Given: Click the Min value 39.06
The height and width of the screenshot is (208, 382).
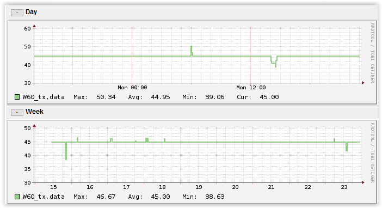Looking at the screenshot, I should (x=214, y=97).
